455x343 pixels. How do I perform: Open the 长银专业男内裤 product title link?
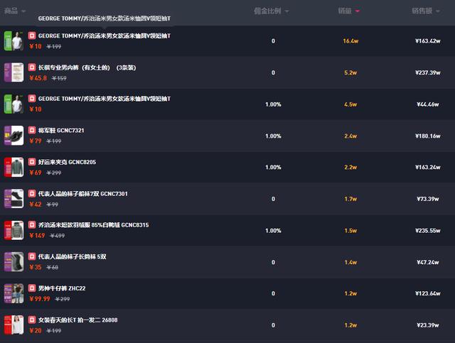point(86,67)
